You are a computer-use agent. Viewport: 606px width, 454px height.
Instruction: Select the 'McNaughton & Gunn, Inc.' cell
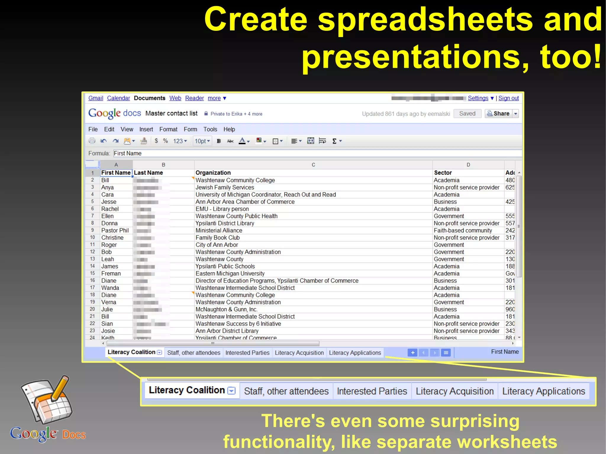(x=313, y=309)
